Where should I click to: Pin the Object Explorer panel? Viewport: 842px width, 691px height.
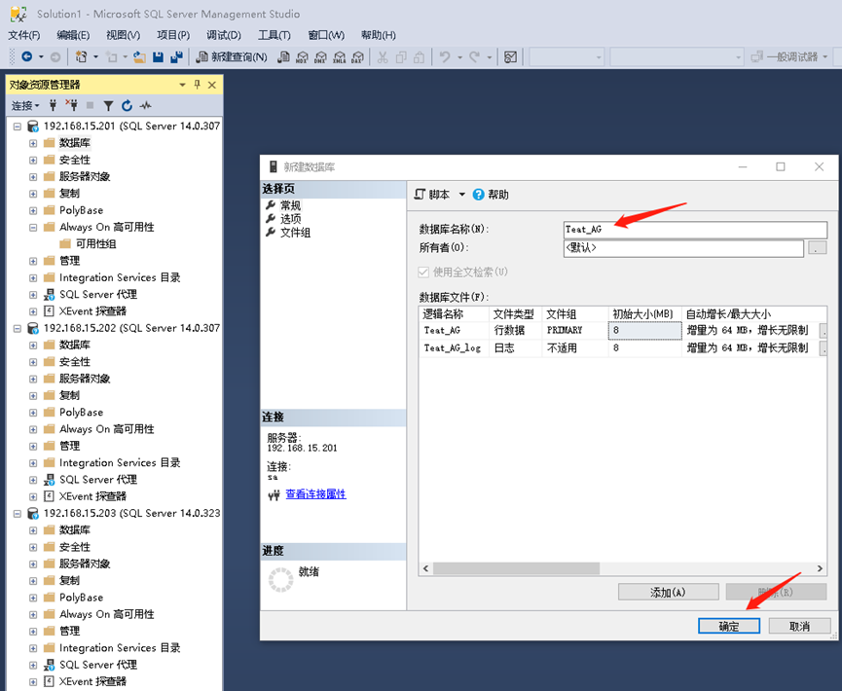pyautogui.click(x=197, y=85)
